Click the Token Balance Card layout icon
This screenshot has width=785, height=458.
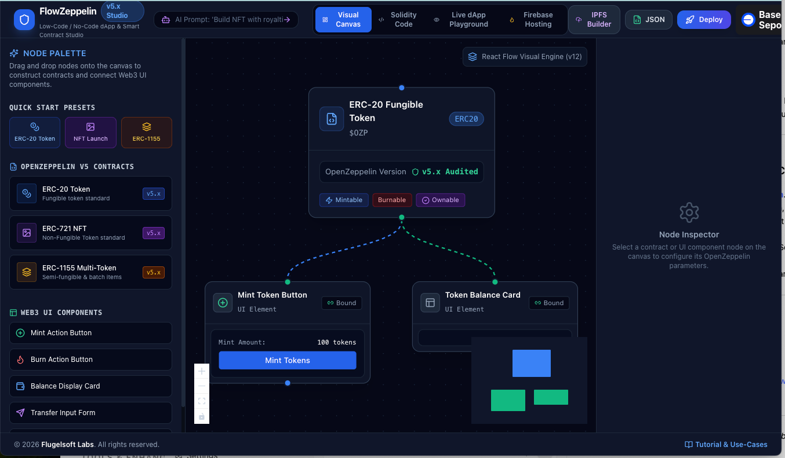tap(430, 303)
